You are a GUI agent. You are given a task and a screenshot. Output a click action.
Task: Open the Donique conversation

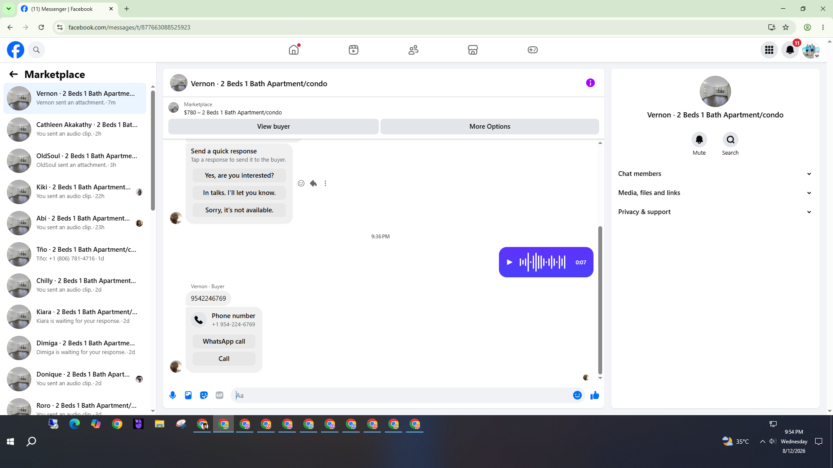click(75, 379)
